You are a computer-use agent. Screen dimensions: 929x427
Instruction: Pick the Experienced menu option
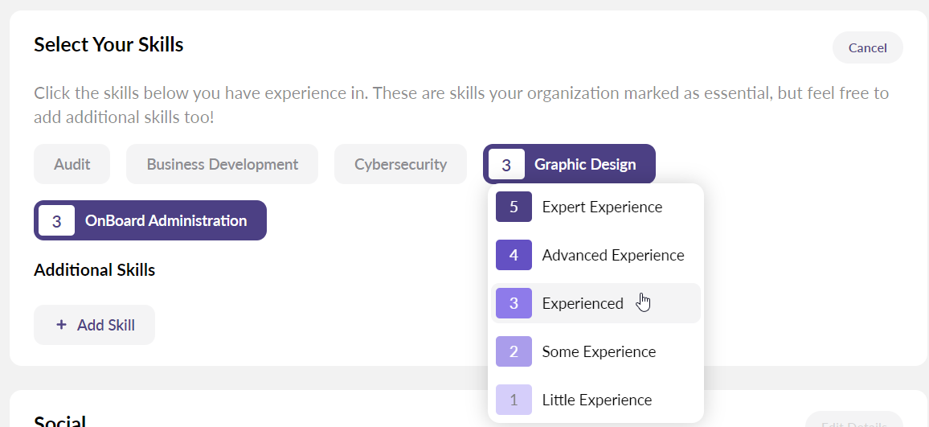click(583, 303)
